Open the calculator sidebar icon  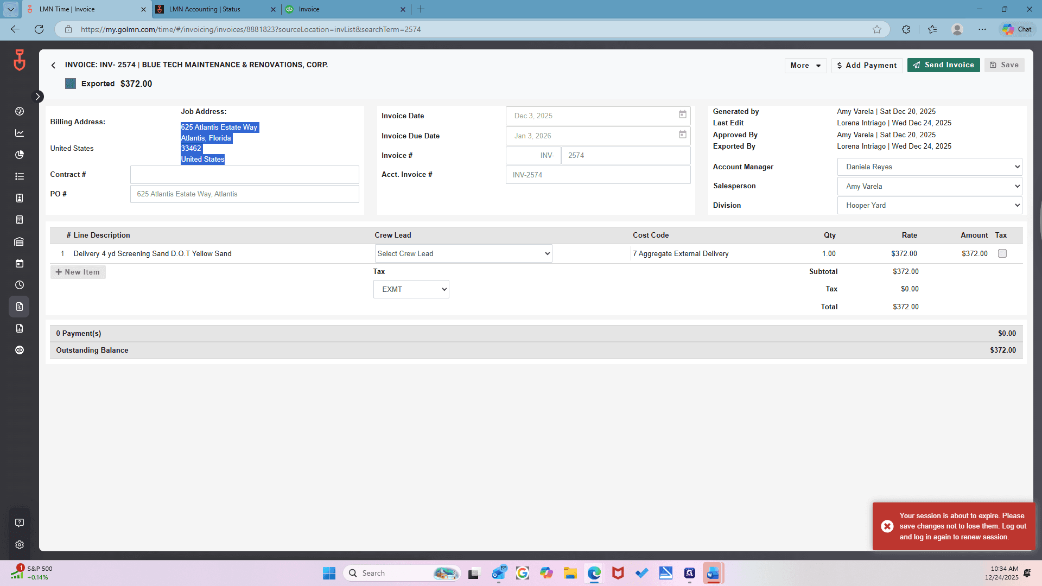(20, 220)
